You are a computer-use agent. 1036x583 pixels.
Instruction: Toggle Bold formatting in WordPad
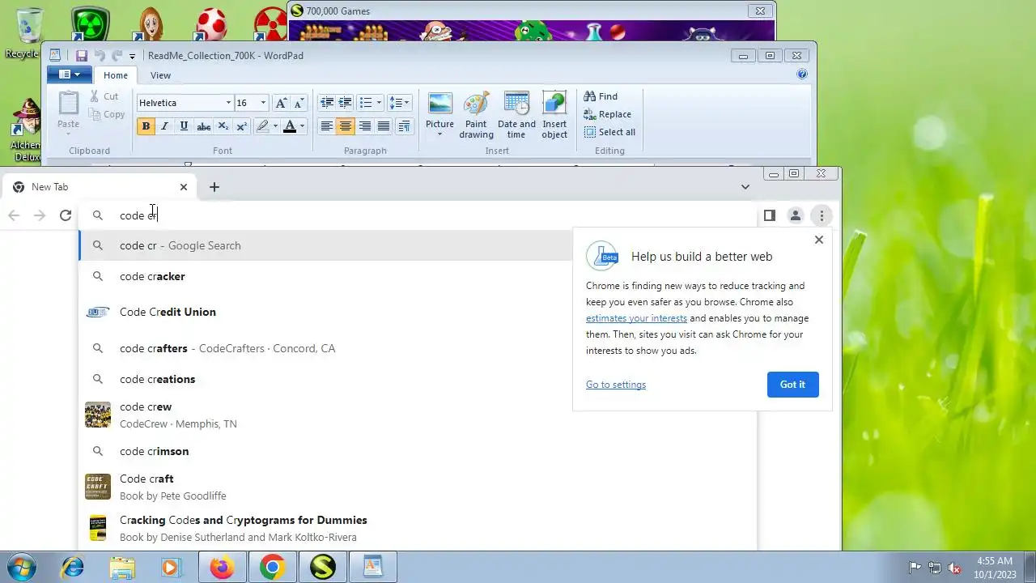(146, 126)
